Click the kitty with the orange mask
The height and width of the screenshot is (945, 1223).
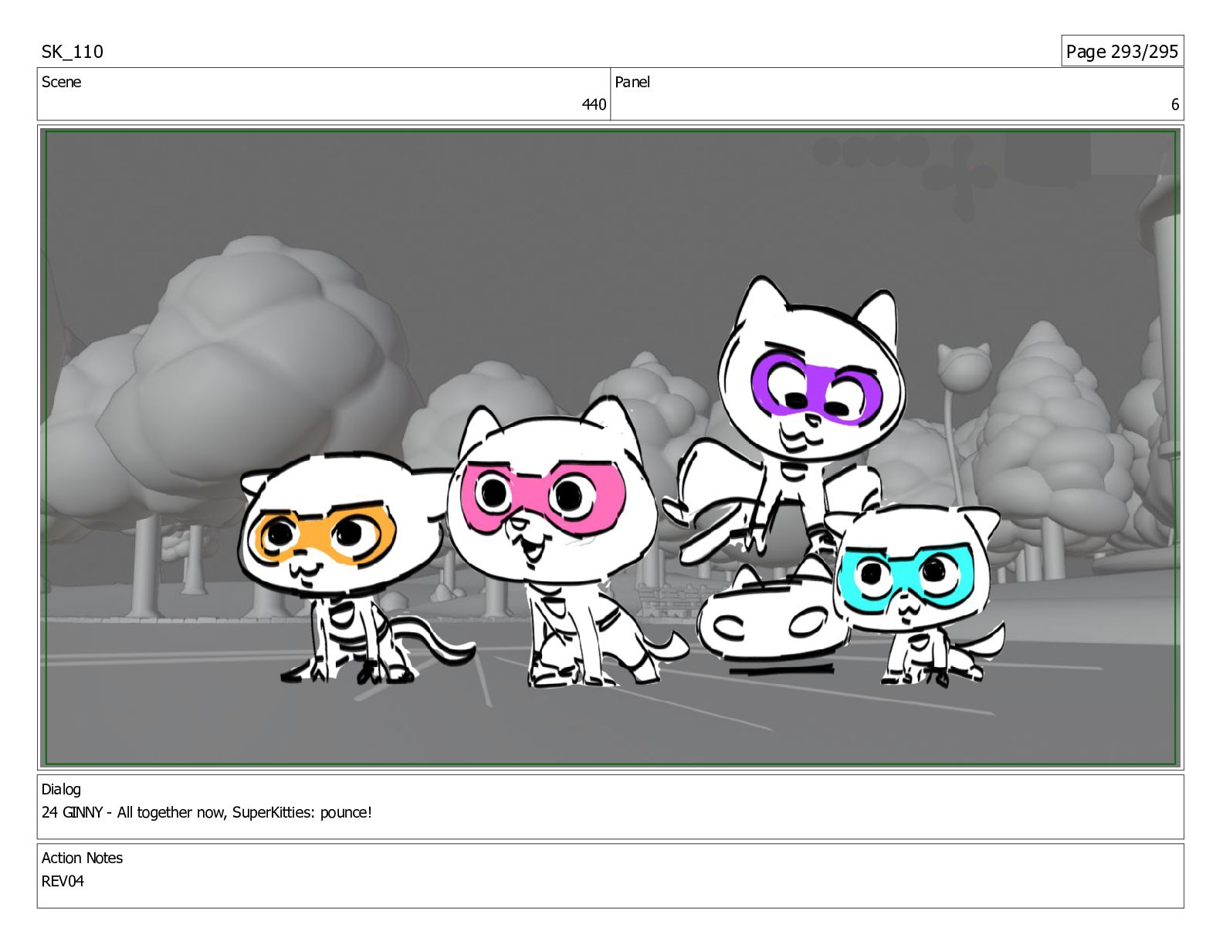pyautogui.click(x=344, y=569)
